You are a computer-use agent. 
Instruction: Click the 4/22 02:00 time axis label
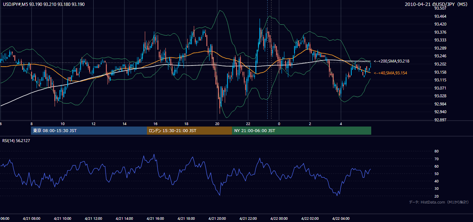pos(310,219)
